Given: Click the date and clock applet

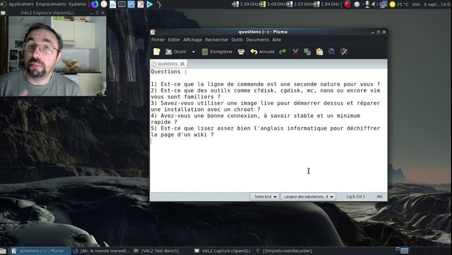Looking at the screenshot, I should tap(431, 4).
